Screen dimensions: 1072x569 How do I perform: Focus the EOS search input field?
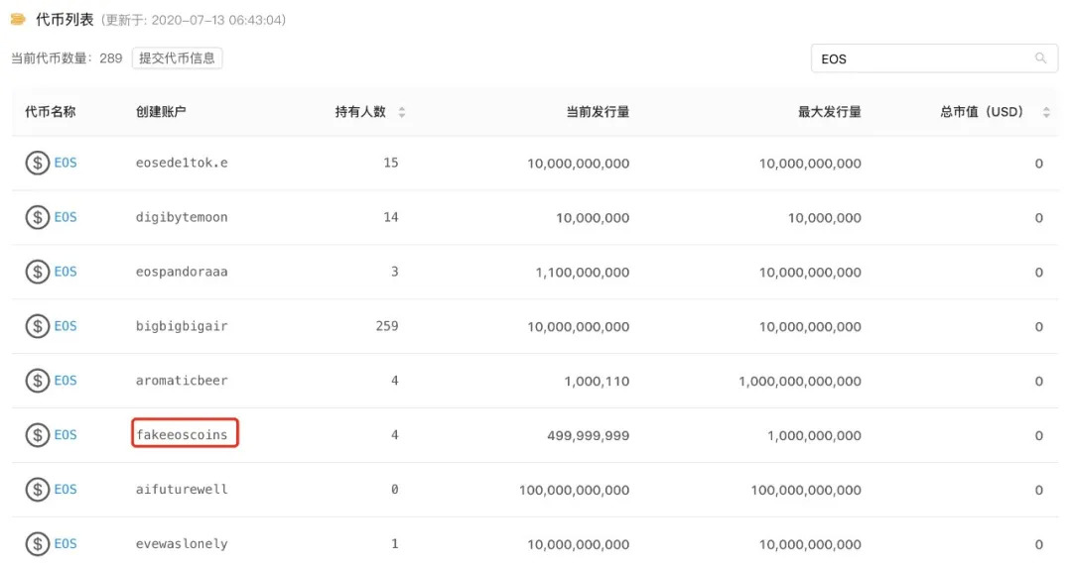923,58
